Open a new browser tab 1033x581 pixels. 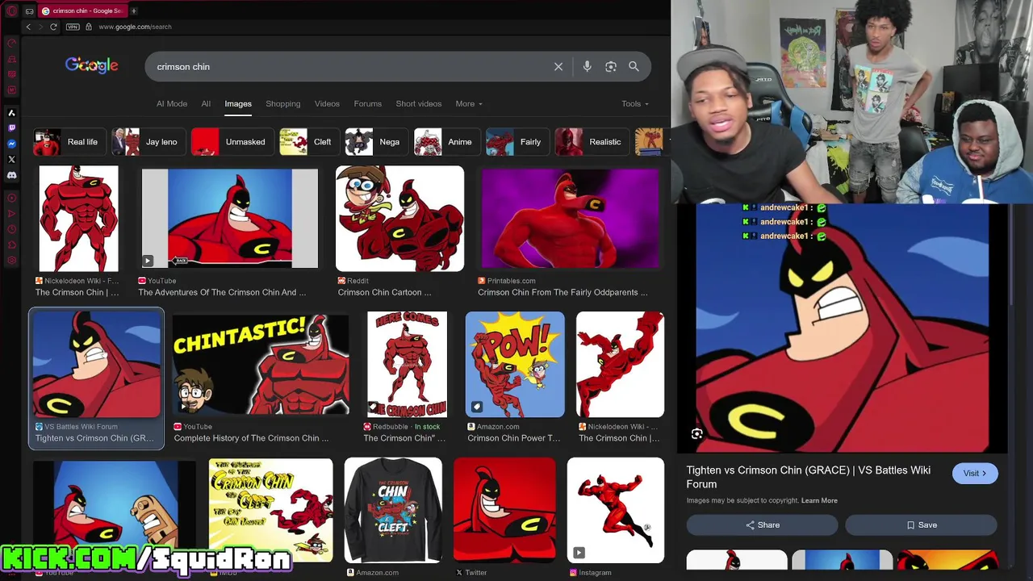click(134, 10)
